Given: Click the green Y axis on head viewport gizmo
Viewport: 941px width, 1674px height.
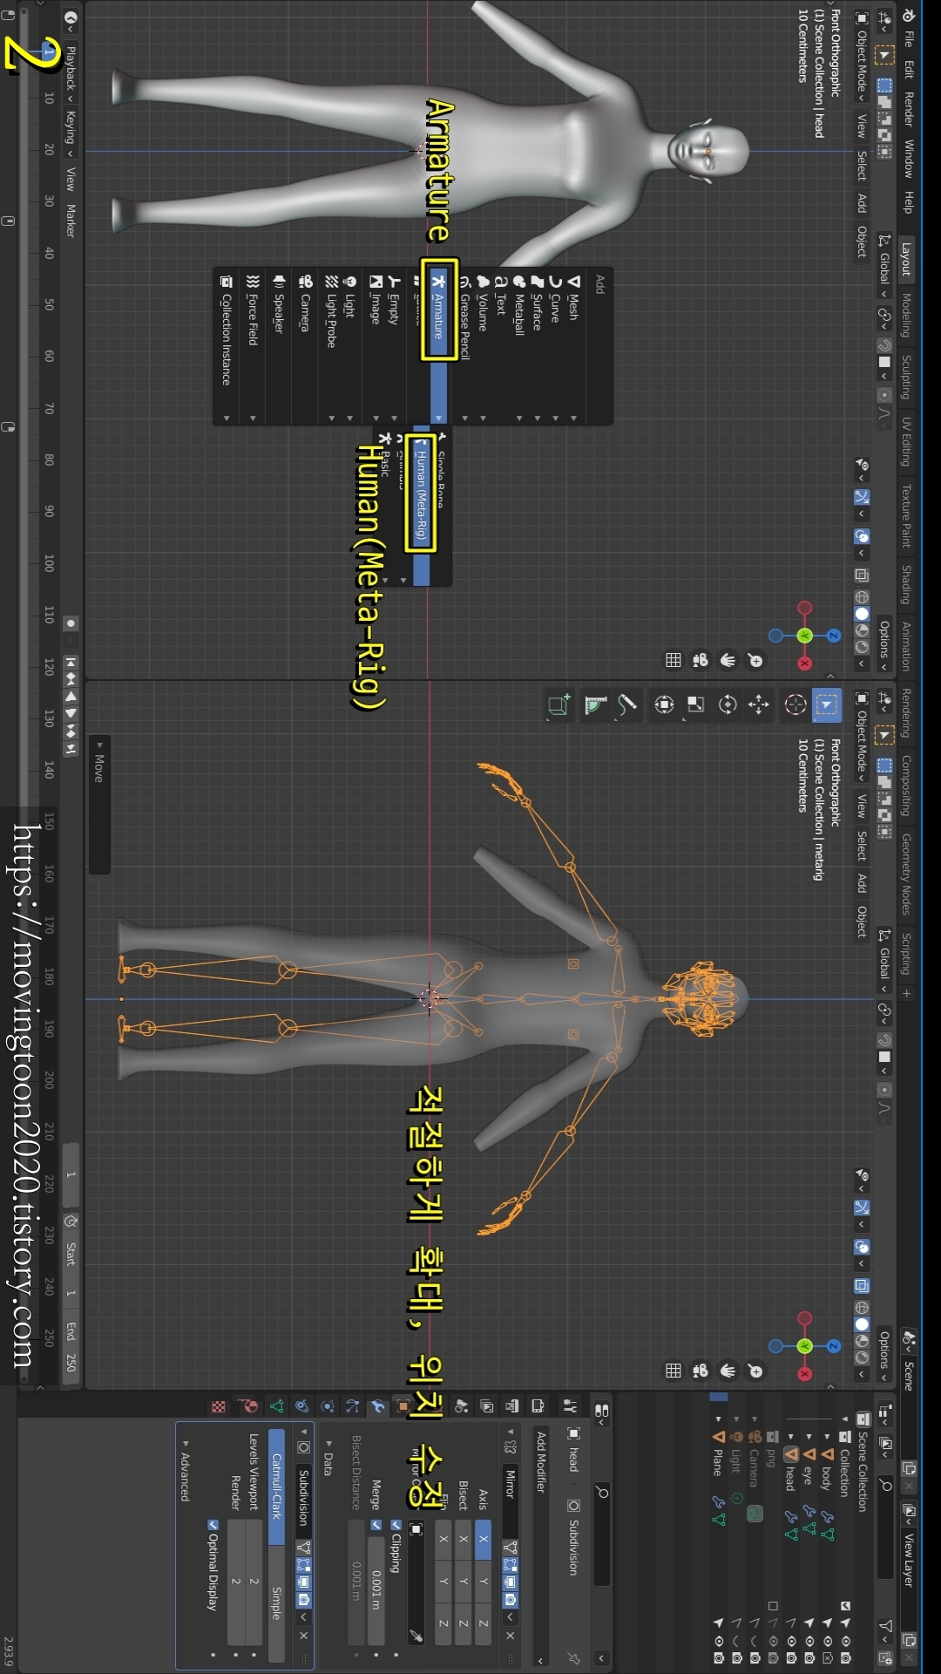Looking at the screenshot, I should click(x=804, y=636).
